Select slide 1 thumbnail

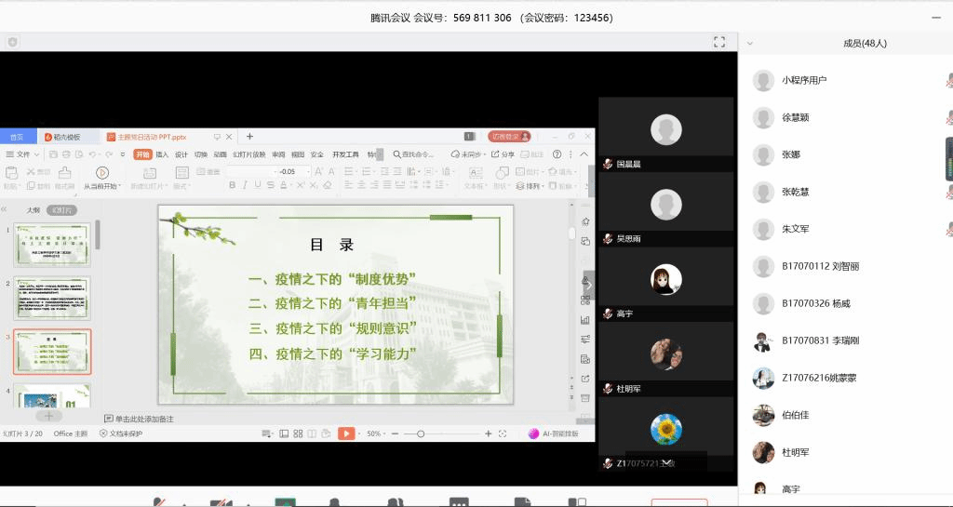click(x=52, y=244)
